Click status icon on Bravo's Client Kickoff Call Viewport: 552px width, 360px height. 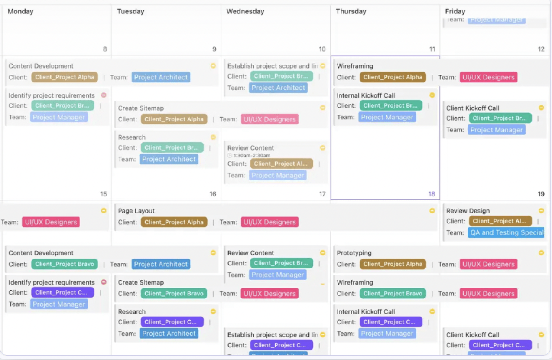point(541,108)
